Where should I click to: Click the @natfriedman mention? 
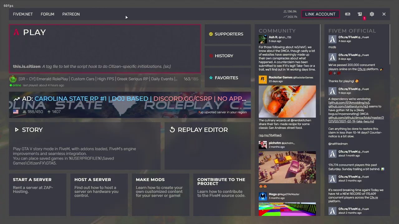point(338,144)
